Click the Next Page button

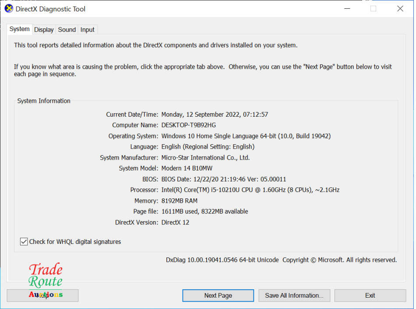(x=218, y=295)
